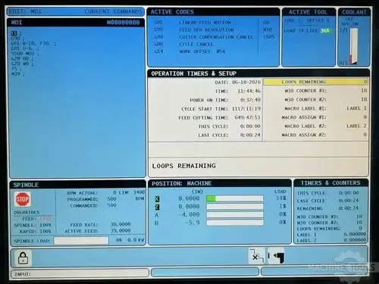Click the SPINDLE override 100% value
Image resolution: width=379 pixels, height=284 pixels.
[45, 225]
